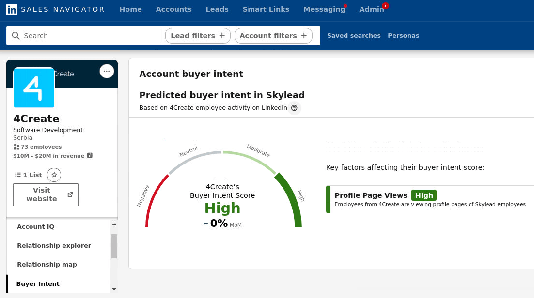Open the Home tab
Screen dimensions: 534x298
[130, 9]
